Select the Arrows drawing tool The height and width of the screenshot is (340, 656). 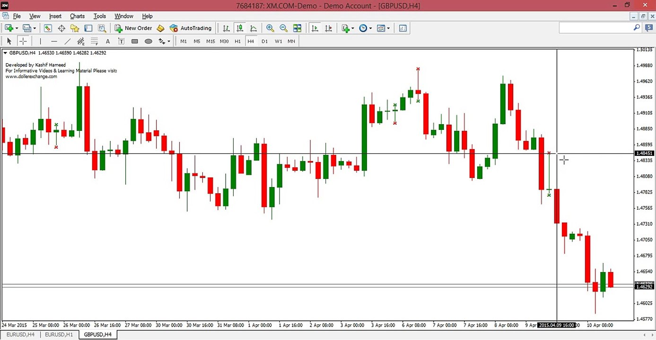(x=161, y=42)
